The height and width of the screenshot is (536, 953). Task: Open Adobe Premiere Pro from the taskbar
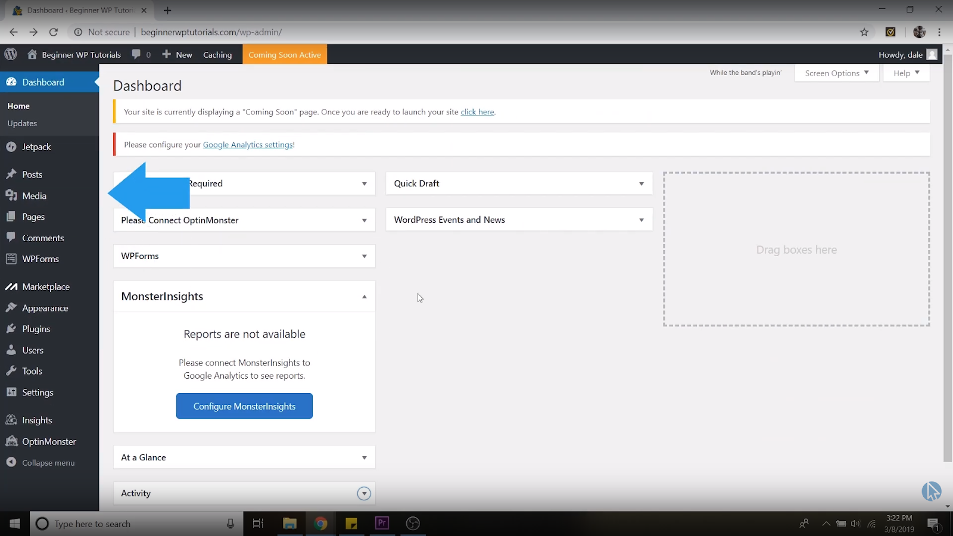point(382,523)
